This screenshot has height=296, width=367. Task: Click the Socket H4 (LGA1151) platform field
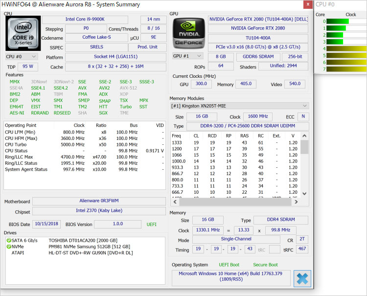coord(115,57)
